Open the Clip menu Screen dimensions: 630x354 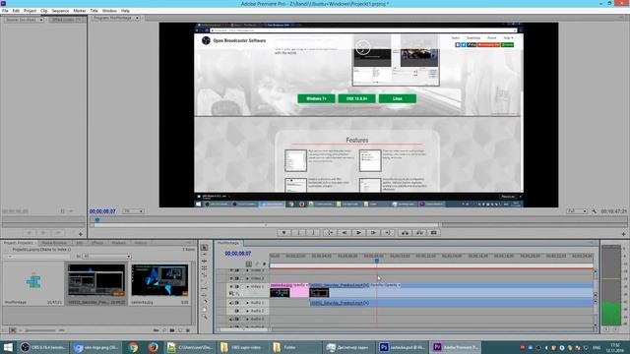[43, 11]
